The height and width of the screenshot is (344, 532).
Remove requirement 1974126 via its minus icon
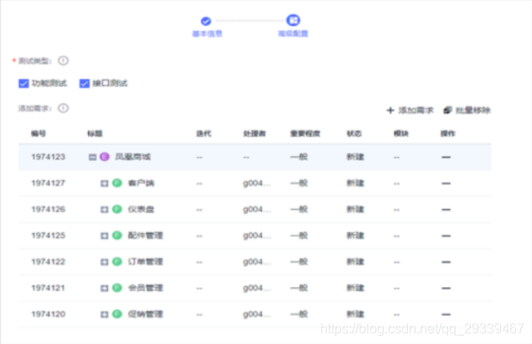[x=447, y=210]
